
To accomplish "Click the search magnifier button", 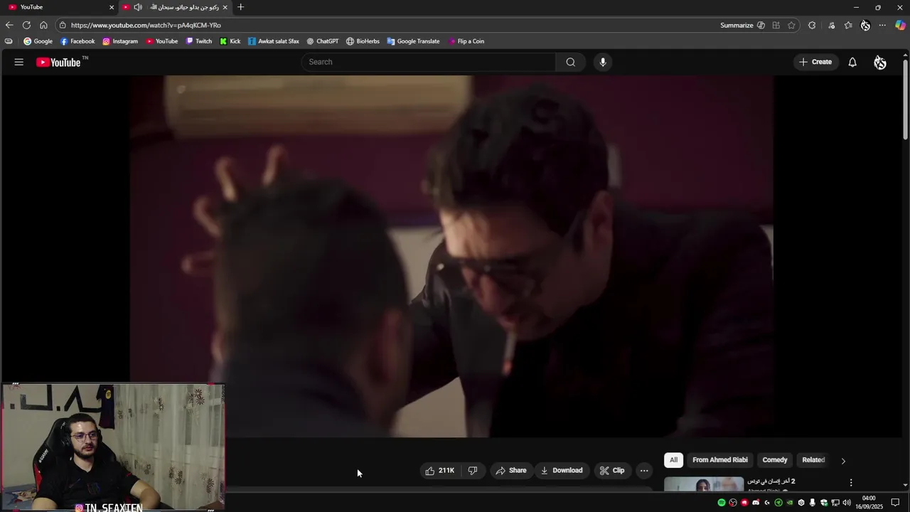I will tap(570, 62).
